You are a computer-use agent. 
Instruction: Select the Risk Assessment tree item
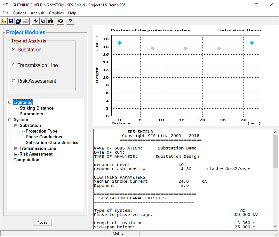click(36, 154)
